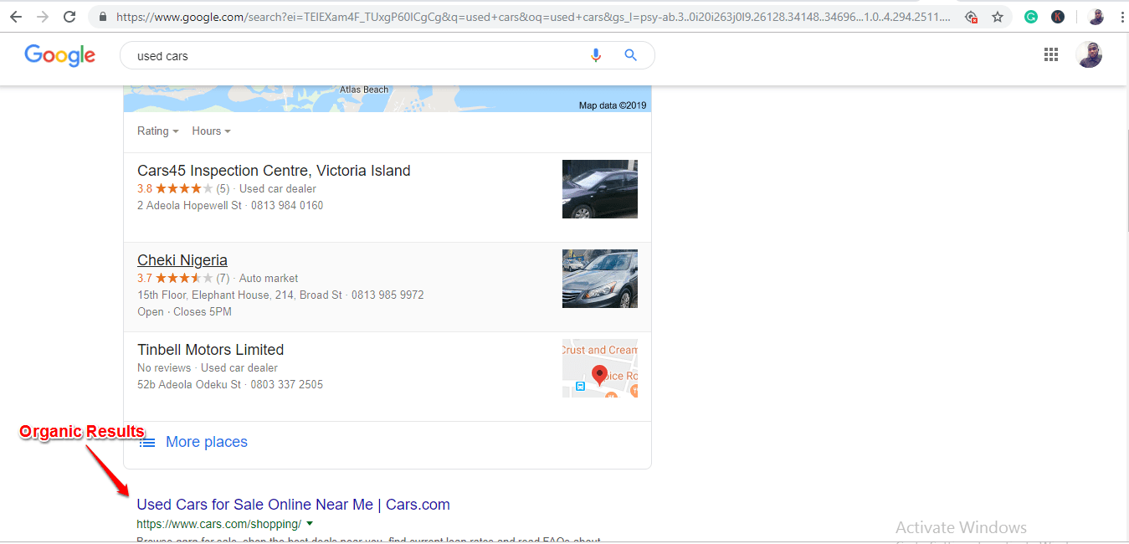Click the Cheki Nigeria grey car thumbnail
The width and height of the screenshot is (1129, 544).
(600, 279)
